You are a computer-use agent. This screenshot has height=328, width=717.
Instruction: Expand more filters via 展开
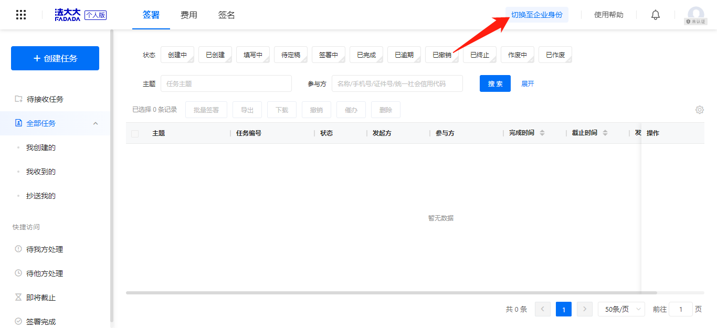click(528, 83)
